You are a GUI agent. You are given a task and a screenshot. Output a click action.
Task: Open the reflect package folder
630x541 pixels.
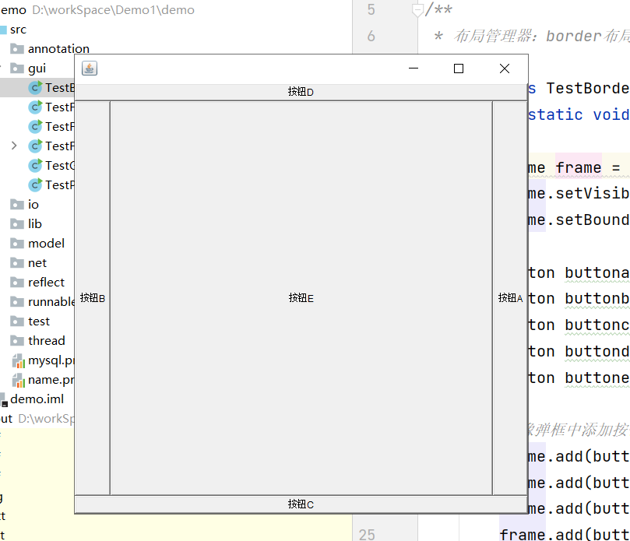tap(46, 283)
